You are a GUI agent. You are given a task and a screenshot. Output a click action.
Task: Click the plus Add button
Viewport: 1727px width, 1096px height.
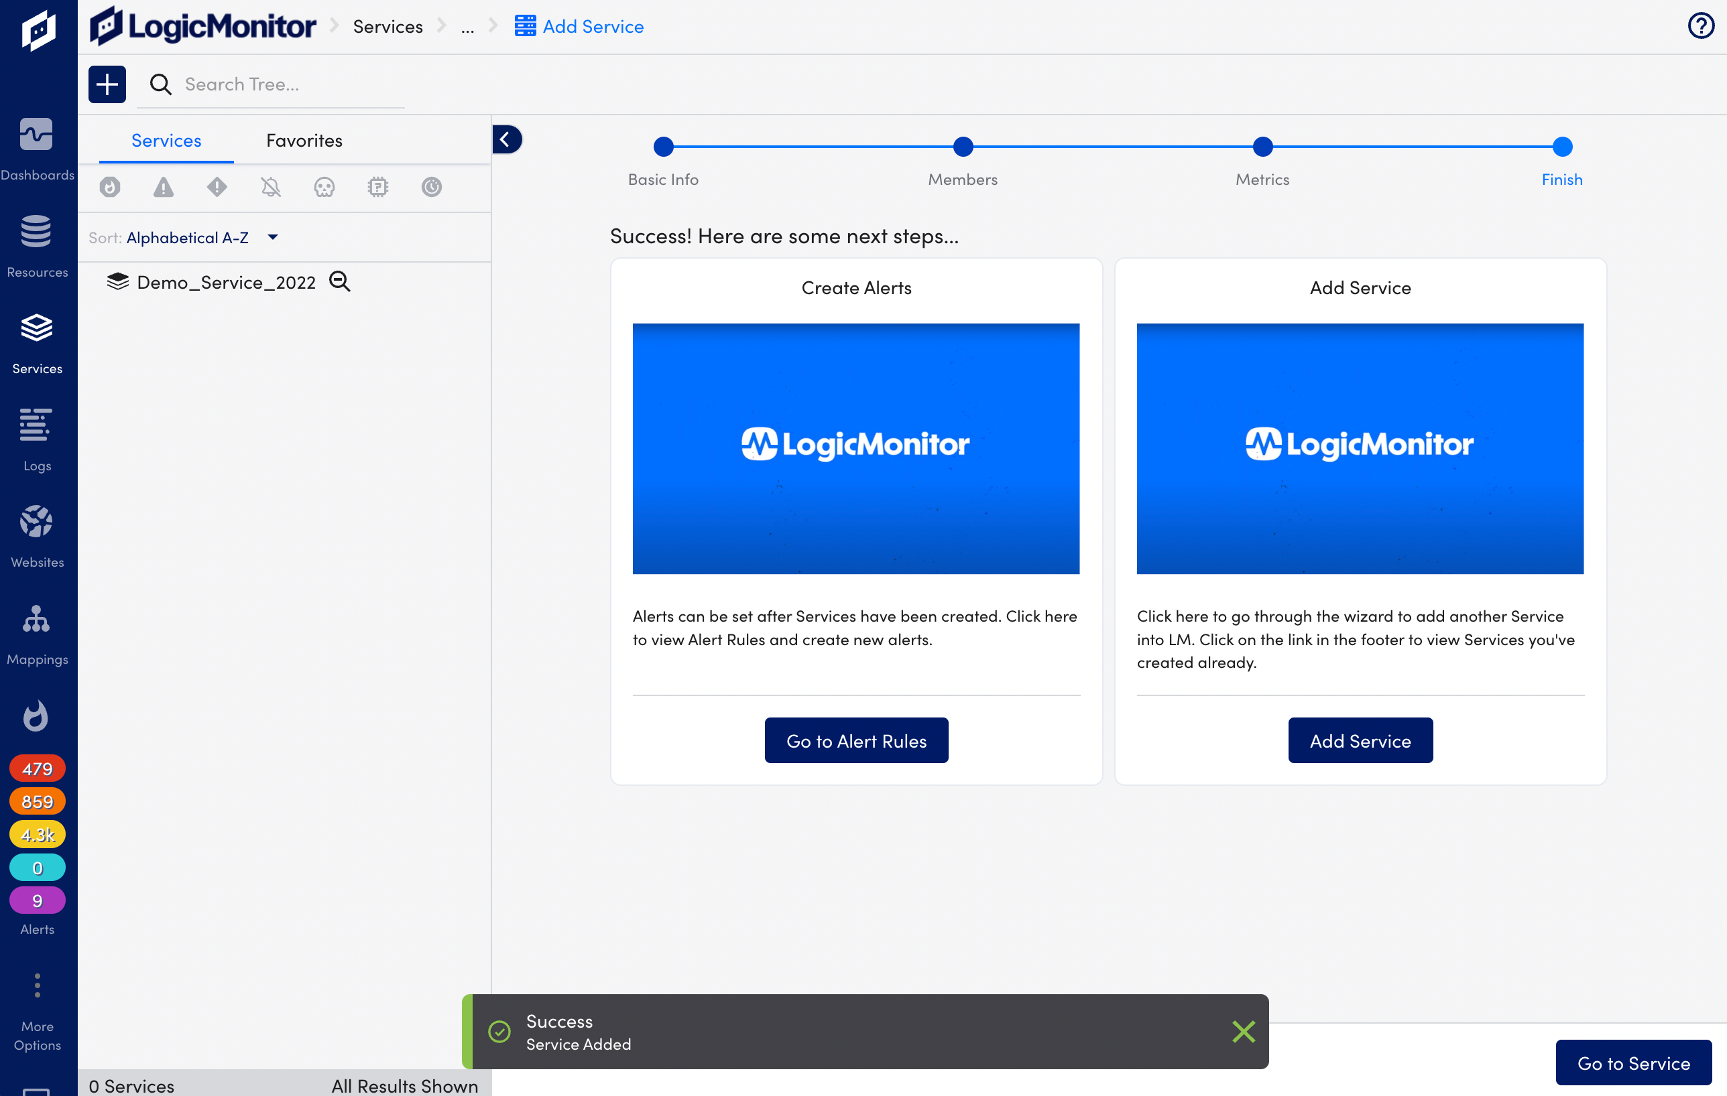107,84
